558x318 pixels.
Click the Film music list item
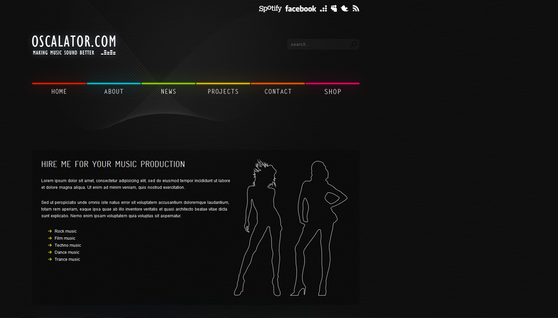65,238
